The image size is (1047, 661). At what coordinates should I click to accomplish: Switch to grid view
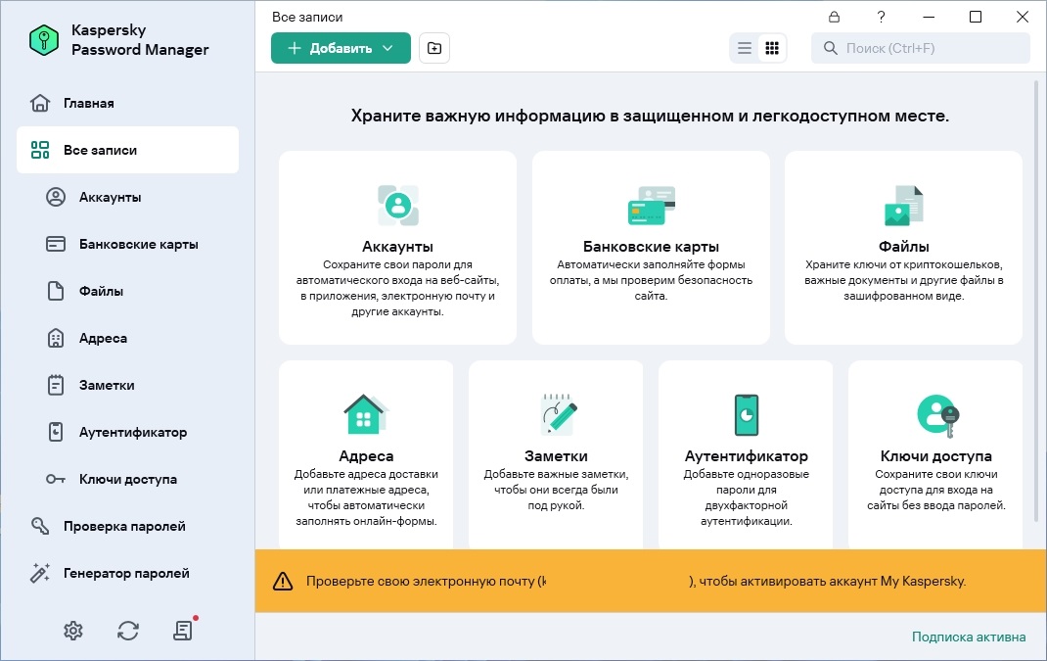coord(772,48)
